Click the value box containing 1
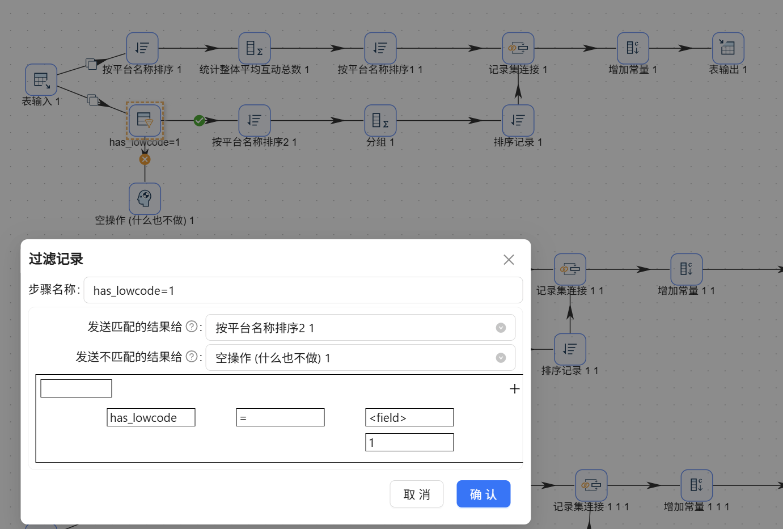The image size is (783, 529). (x=409, y=442)
